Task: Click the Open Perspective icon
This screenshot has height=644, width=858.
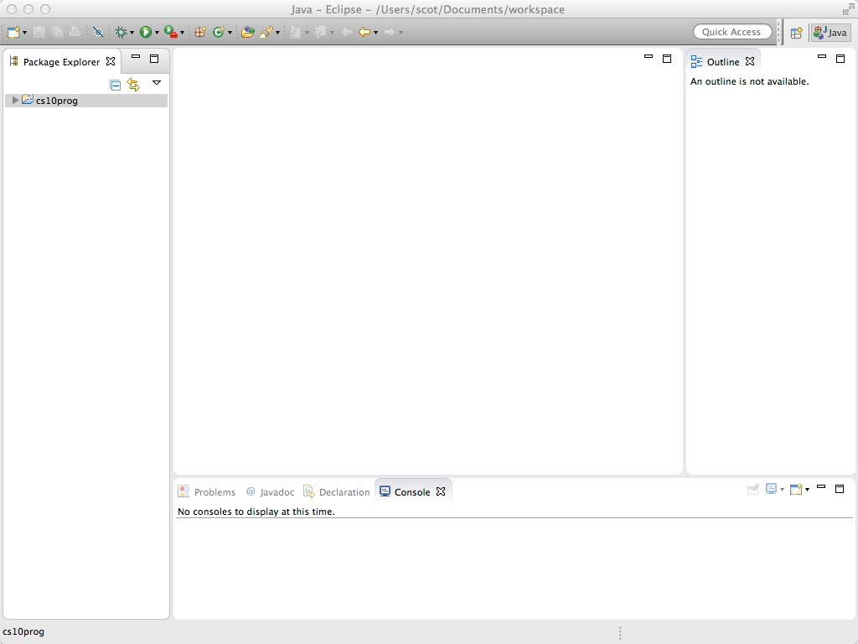Action: (796, 33)
